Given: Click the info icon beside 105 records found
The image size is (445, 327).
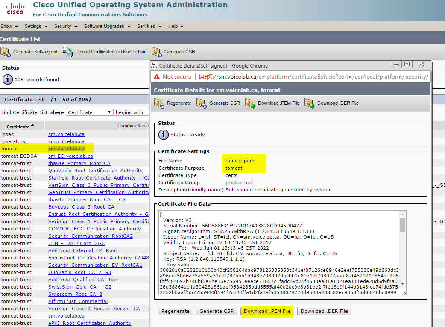Looking at the screenshot, I should tap(8, 79).
